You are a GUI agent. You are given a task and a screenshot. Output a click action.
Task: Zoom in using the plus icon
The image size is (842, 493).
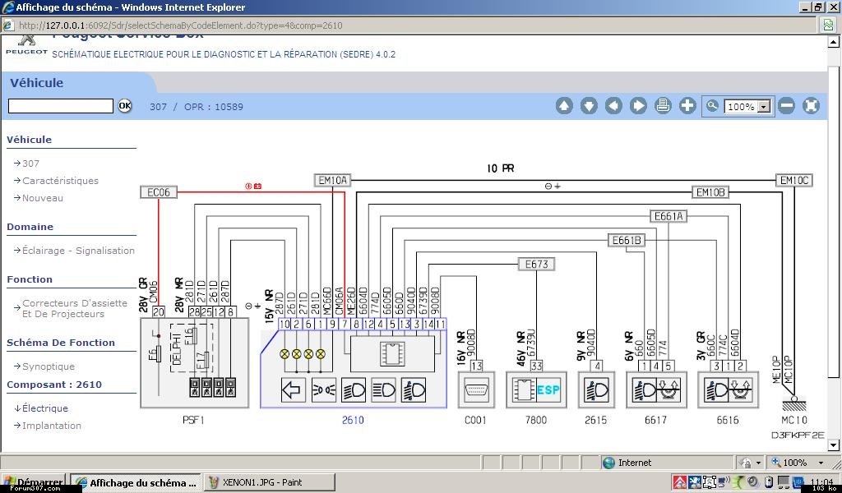click(x=687, y=106)
